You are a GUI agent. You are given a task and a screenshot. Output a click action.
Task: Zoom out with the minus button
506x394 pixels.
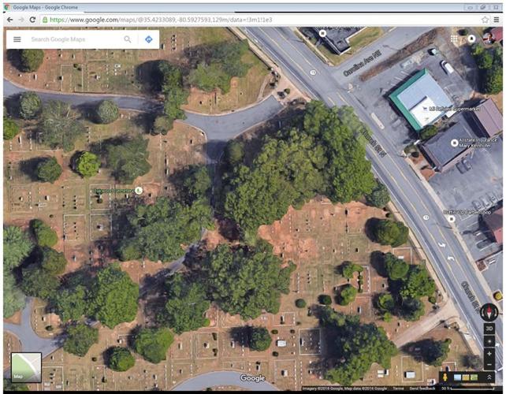pos(489,365)
